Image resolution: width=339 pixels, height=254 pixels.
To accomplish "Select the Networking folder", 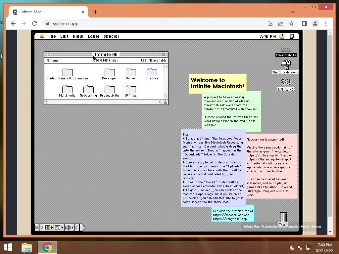I will point(88,91).
